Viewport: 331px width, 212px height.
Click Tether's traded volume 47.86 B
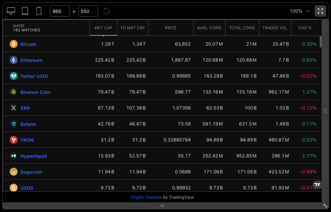point(280,76)
